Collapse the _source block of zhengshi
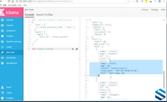The height and width of the screenshot is (102, 167). (88, 93)
